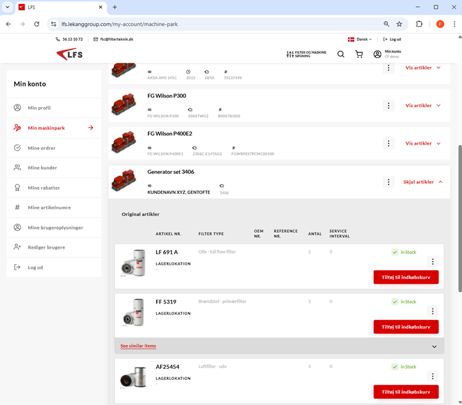
Task: Add LF 691 A to cart
Action: click(x=406, y=277)
